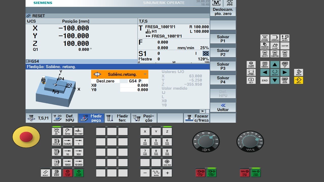Viewport: 324px width, 182px height.
Task: Toggle the FEED START key
Action: (x=256, y=173)
